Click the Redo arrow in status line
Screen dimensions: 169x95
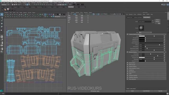[20, 5]
